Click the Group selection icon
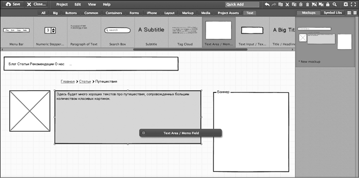 click(314, 4)
